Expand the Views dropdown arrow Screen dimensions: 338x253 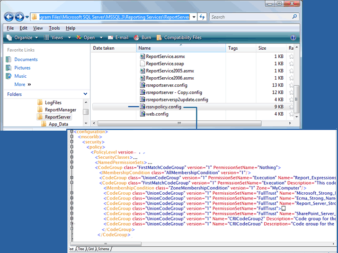point(69,37)
